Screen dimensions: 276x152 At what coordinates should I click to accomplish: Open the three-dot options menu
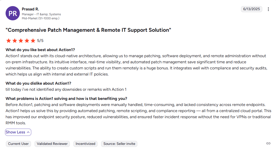tap(268, 9)
